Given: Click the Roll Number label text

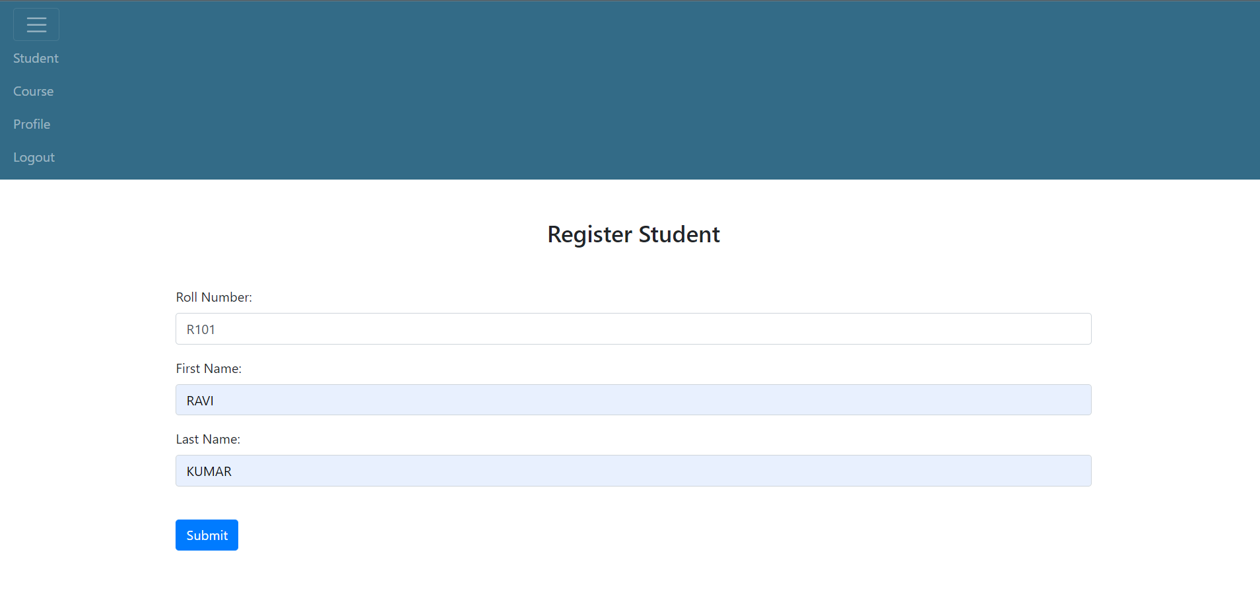Looking at the screenshot, I should pyautogui.click(x=214, y=297).
